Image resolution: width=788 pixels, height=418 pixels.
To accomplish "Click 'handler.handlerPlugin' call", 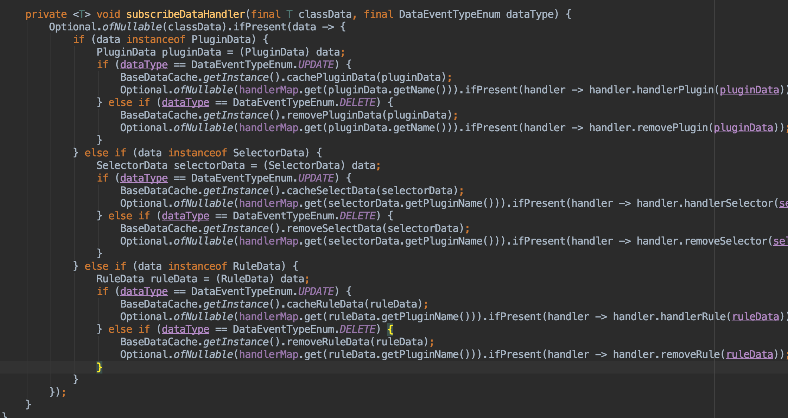I will tap(651, 90).
